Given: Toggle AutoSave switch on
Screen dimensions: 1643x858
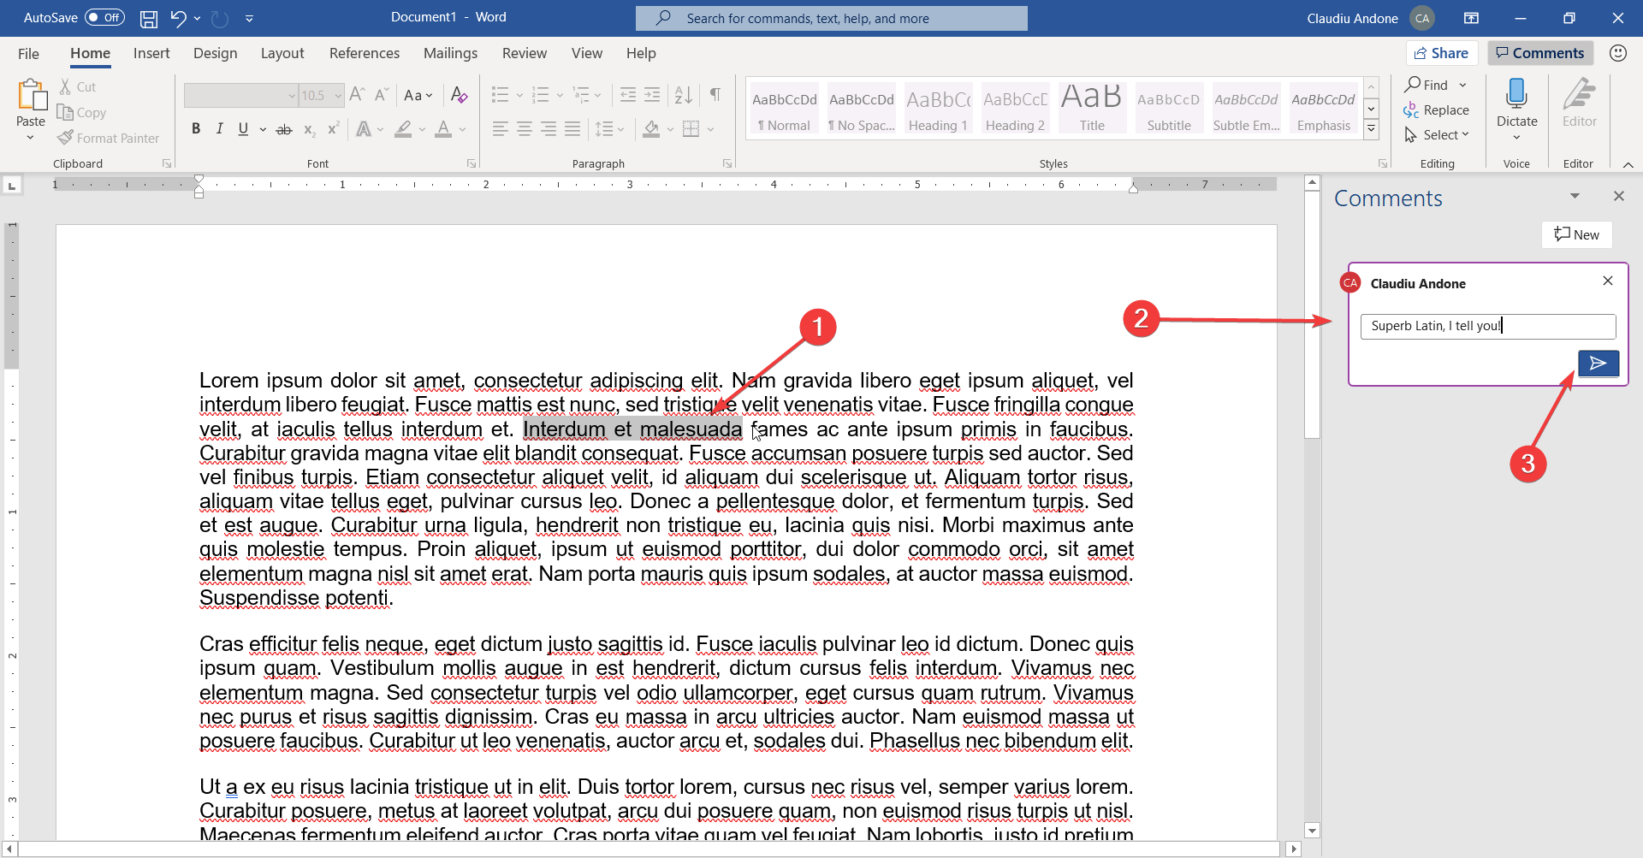Looking at the screenshot, I should [x=104, y=17].
